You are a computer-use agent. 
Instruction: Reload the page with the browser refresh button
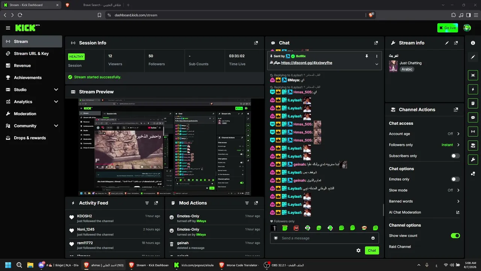coord(20,15)
